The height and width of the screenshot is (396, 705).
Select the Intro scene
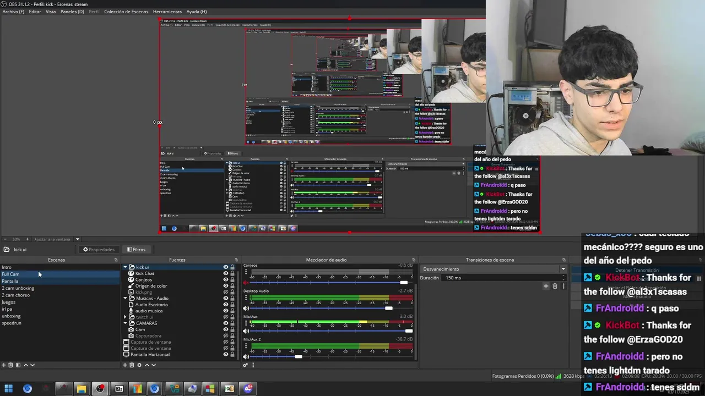pos(59,267)
